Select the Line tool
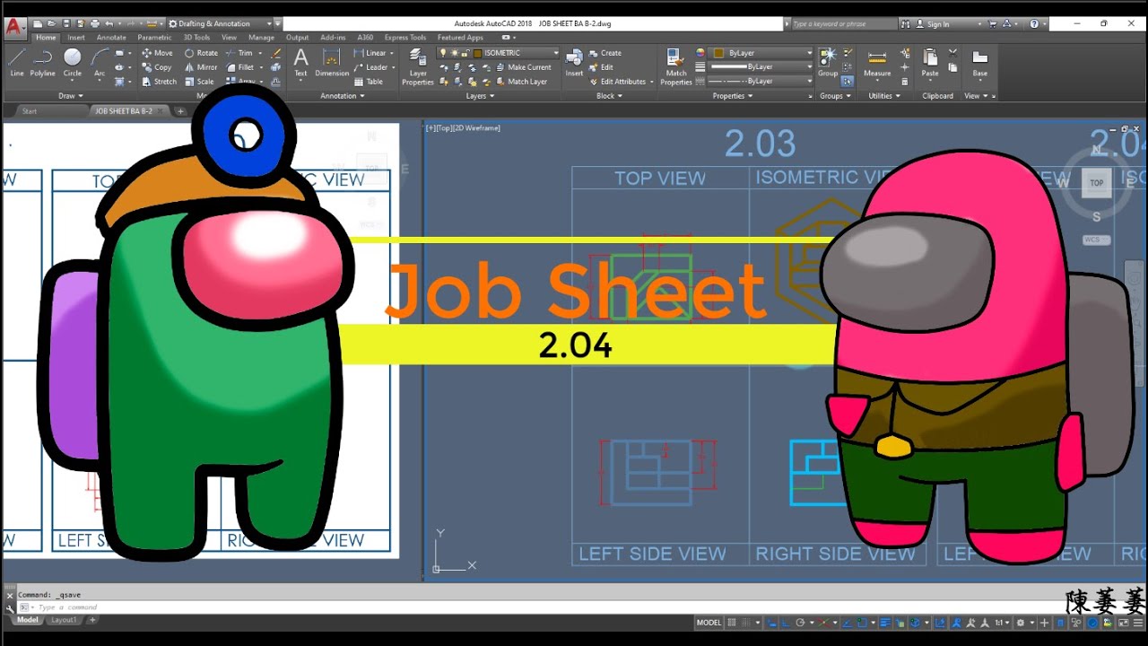This screenshot has width=1148, height=646. pos(17,62)
